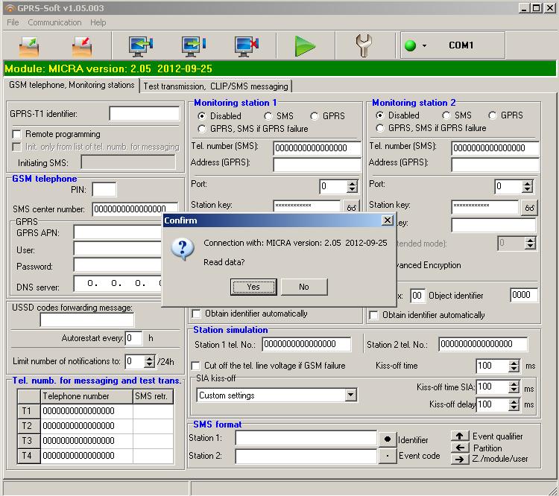The height and width of the screenshot is (496, 559).
Task: Select GPRS for Monitoring station 1
Action: (x=315, y=116)
